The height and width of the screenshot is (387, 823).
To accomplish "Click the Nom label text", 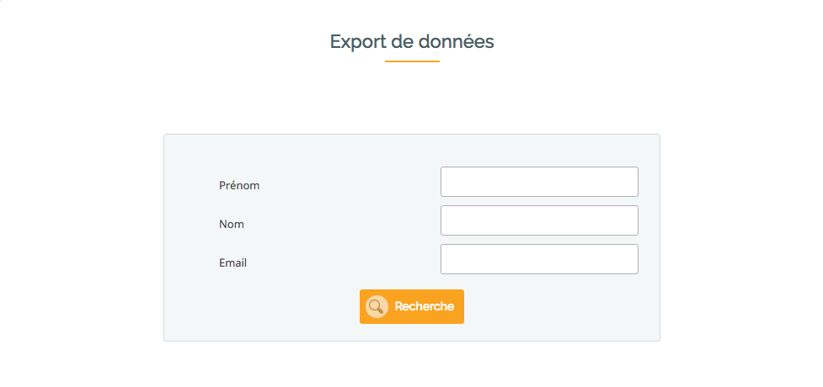I will pyautogui.click(x=232, y=225).
